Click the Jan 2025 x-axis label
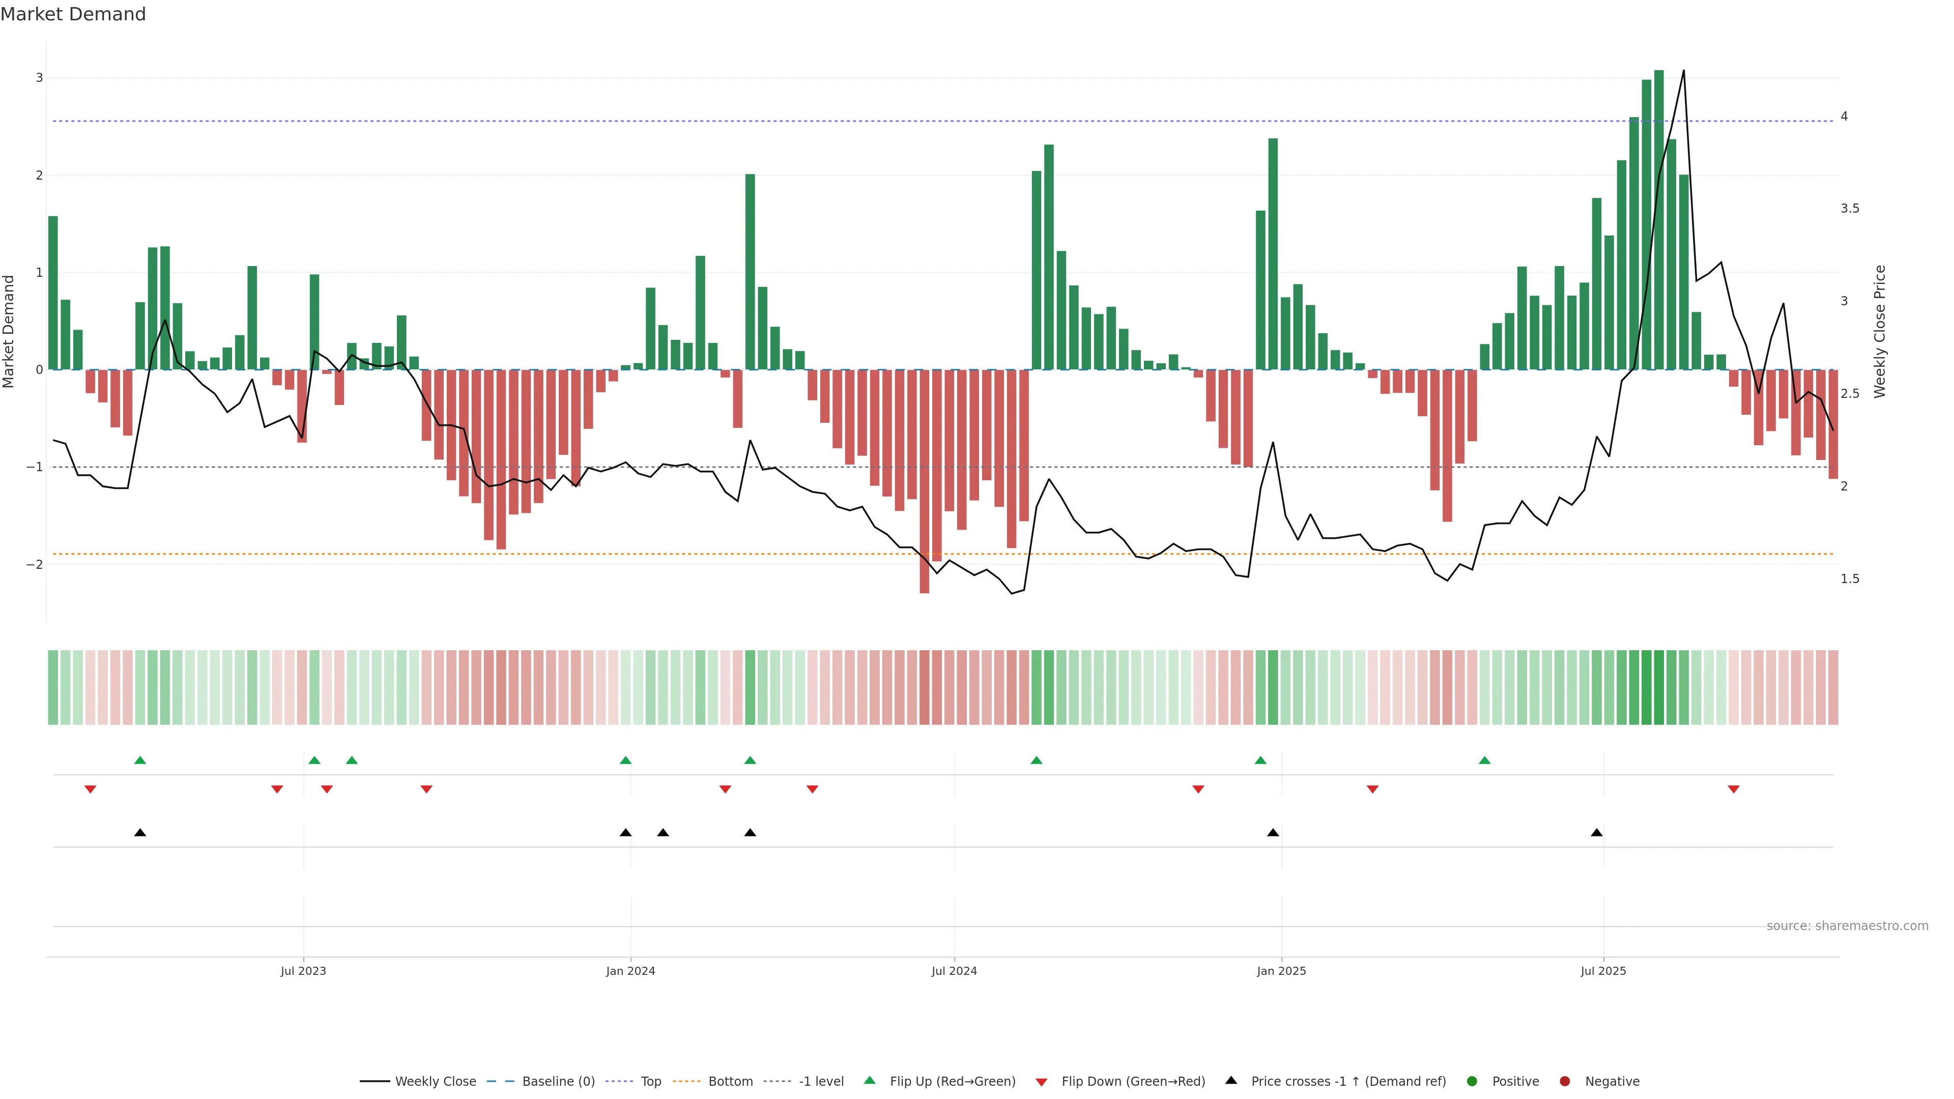 coord(1281,971)
